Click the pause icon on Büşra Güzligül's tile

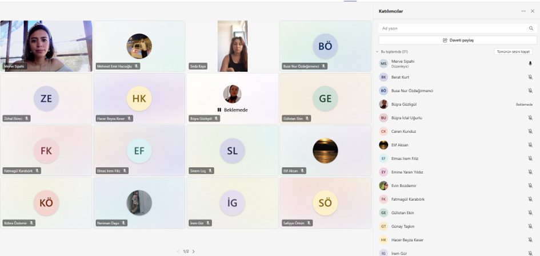click(x=219, y=109)
